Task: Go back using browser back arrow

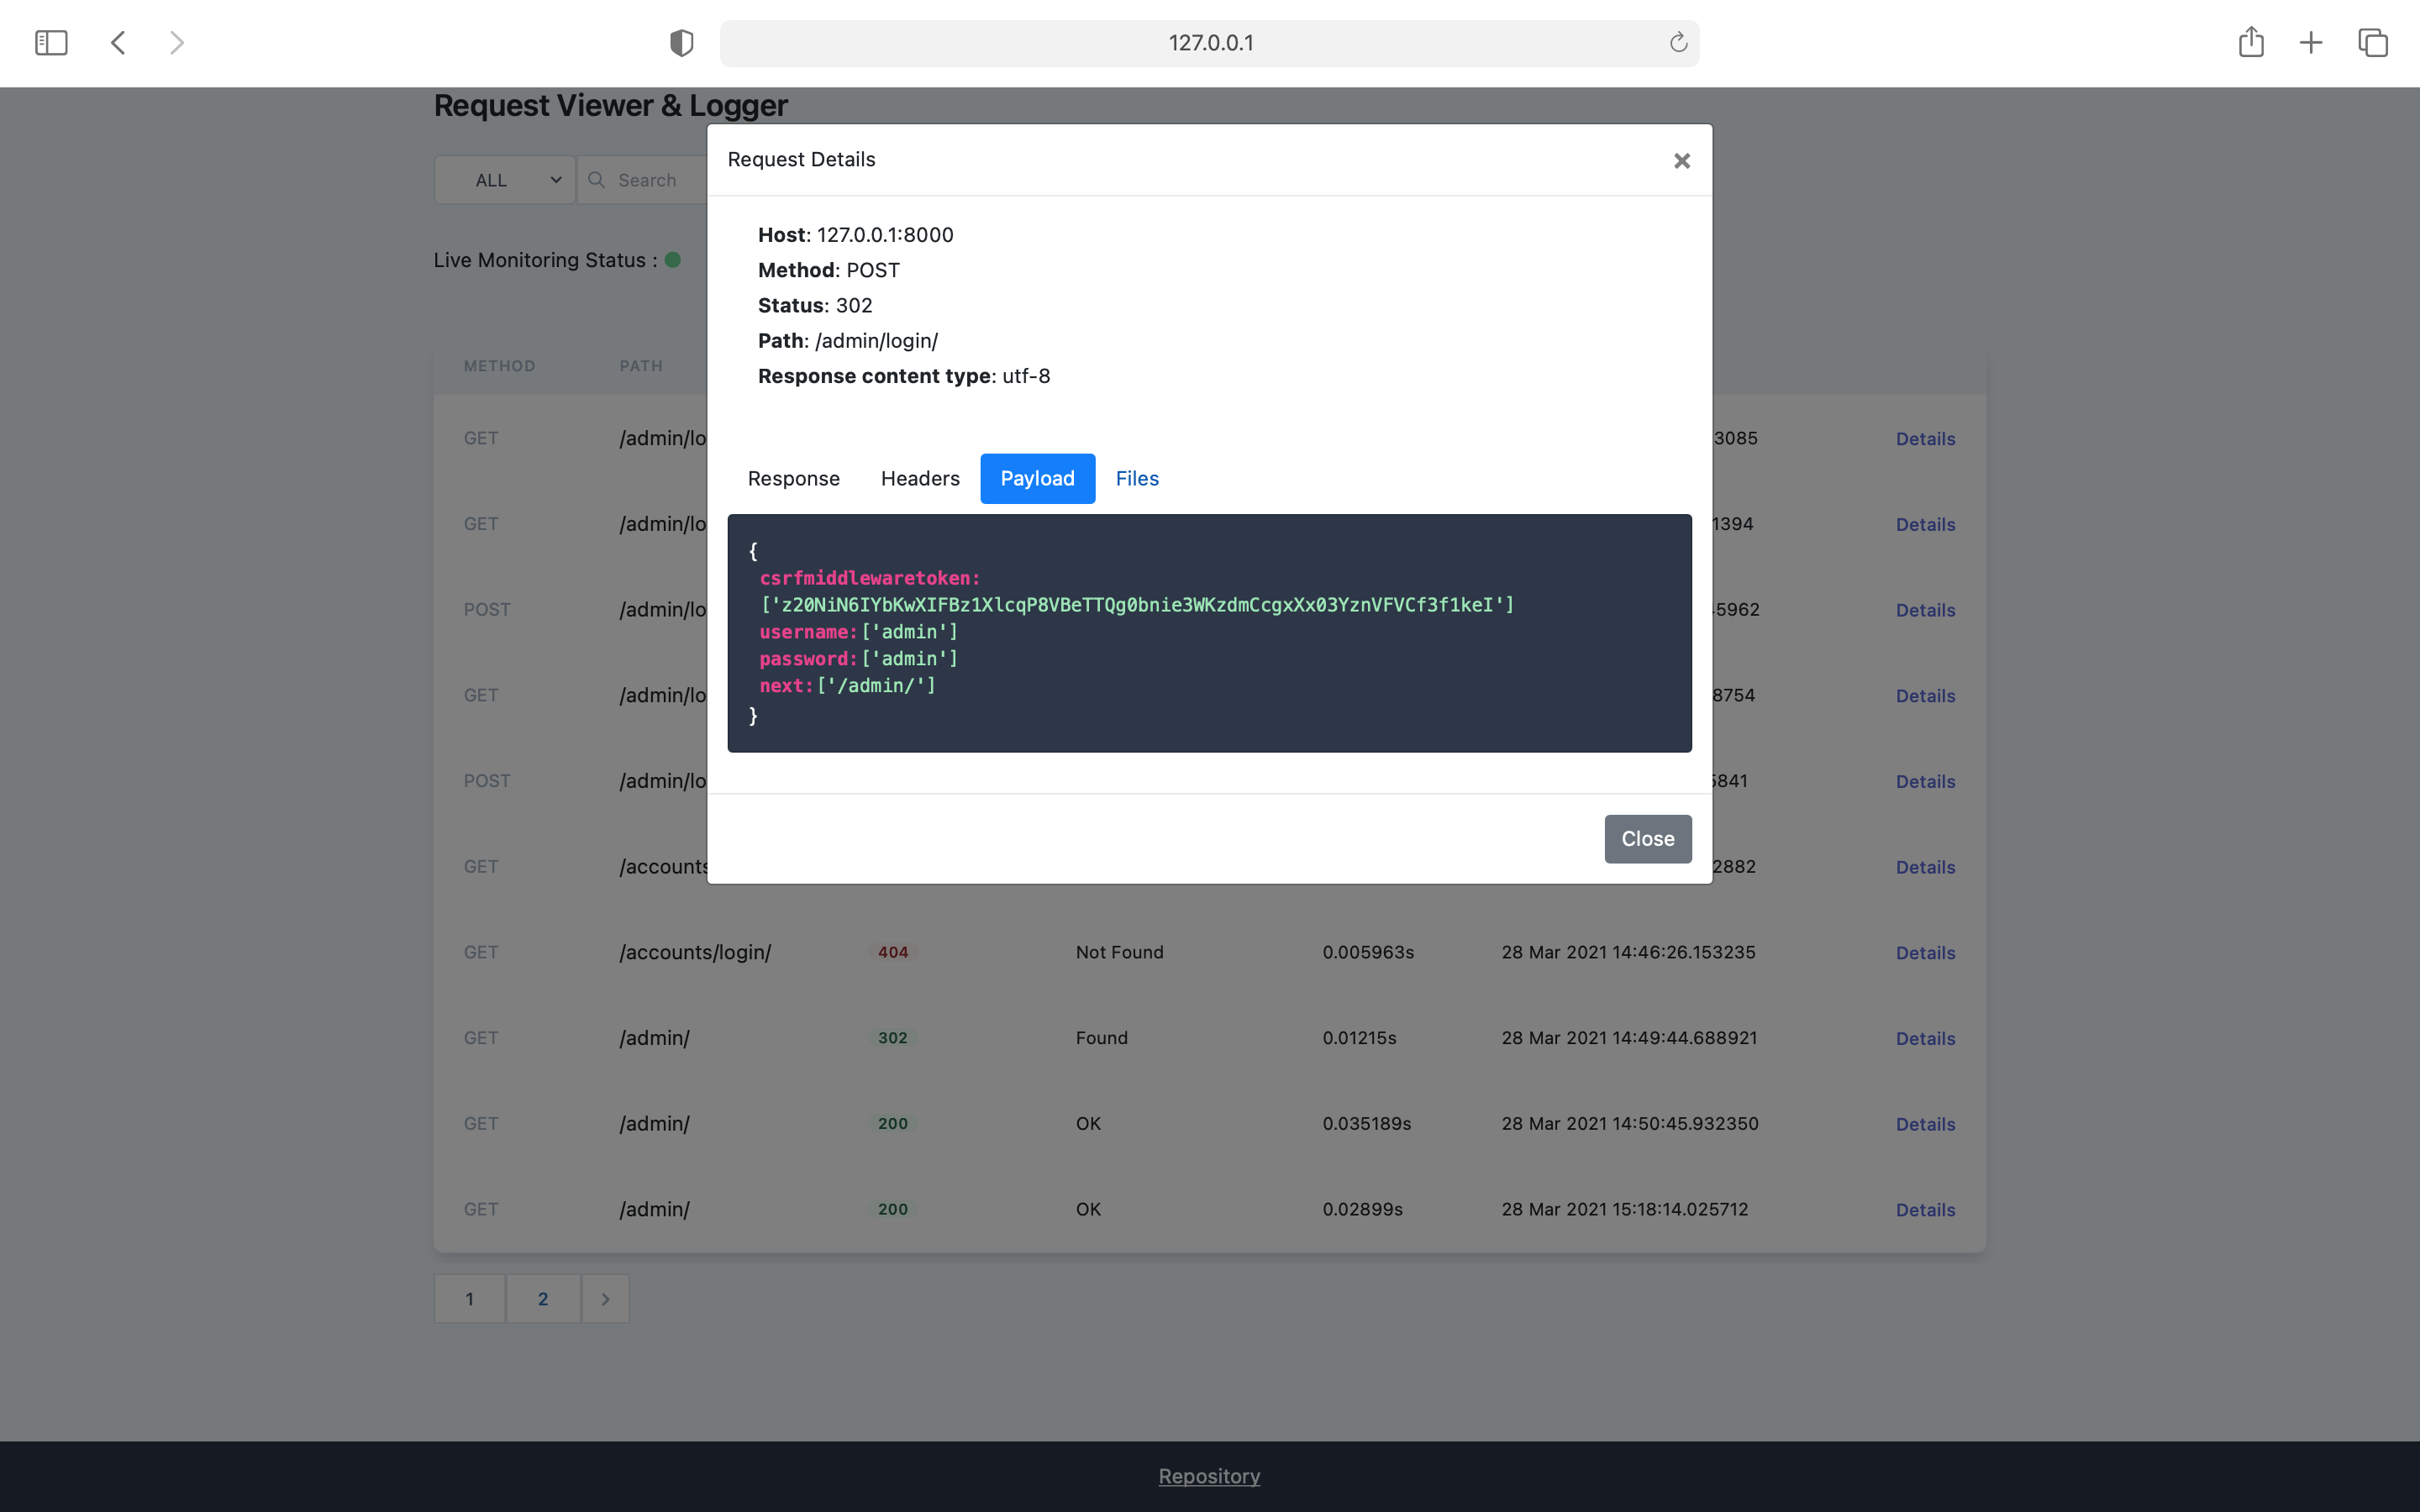Action: point(118,43)
